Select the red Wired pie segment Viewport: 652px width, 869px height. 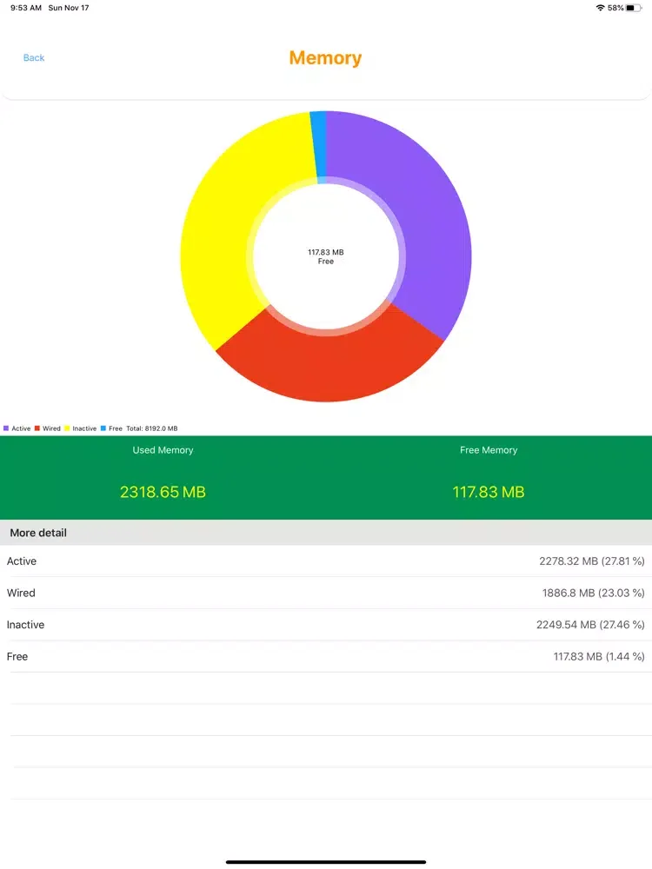click(329, 365)
